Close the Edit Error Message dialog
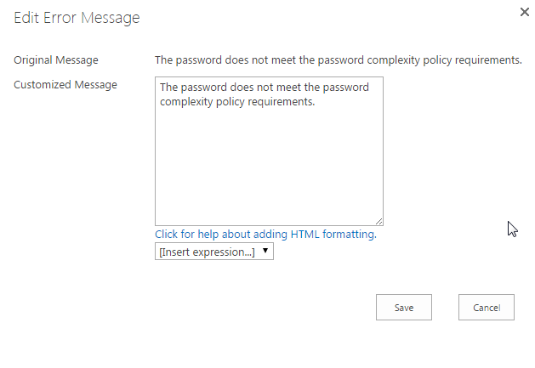 523,12
